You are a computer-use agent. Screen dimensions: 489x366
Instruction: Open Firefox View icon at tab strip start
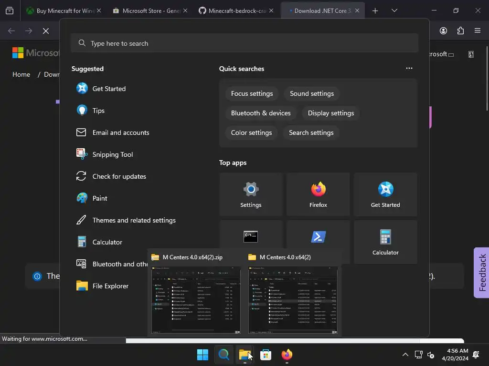coord(10,10)
